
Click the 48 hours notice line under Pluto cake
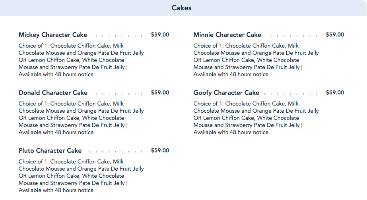click(56, 190)
